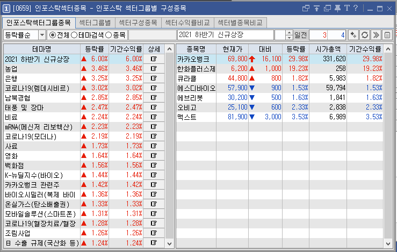397x252 pixels.
Task: Switch to 섹터구성종목 tab
Action: [x=138, y=23]
